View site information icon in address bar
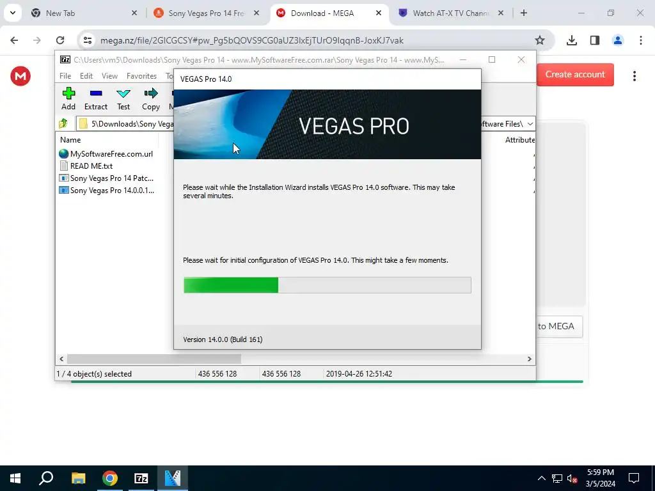The image size is (655, 491). click(87, 40)
